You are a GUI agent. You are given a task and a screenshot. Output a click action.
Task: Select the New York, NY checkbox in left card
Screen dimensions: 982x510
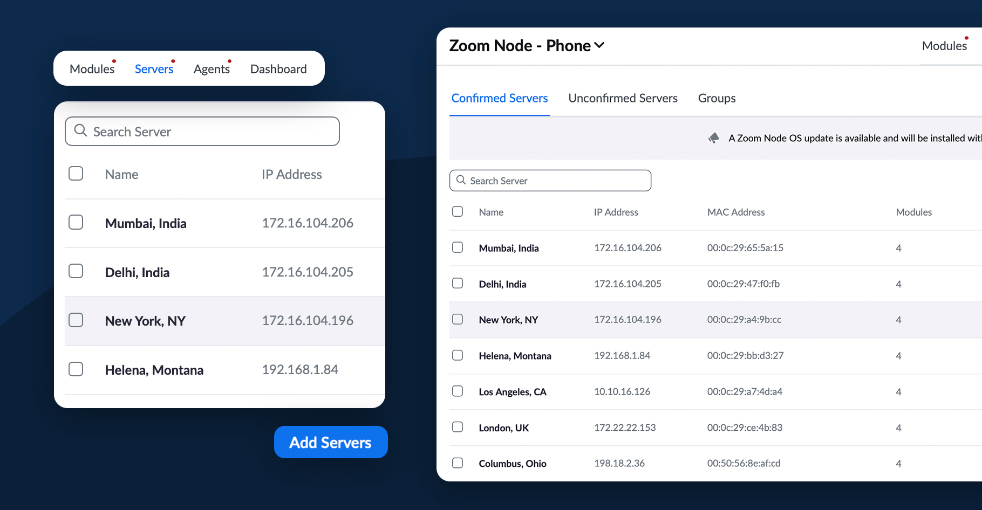pos(76,320)
